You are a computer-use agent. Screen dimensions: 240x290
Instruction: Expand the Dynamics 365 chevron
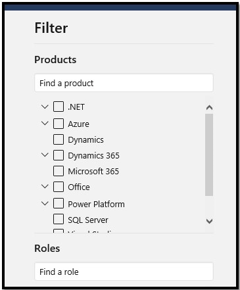click(x=45, y=155)
